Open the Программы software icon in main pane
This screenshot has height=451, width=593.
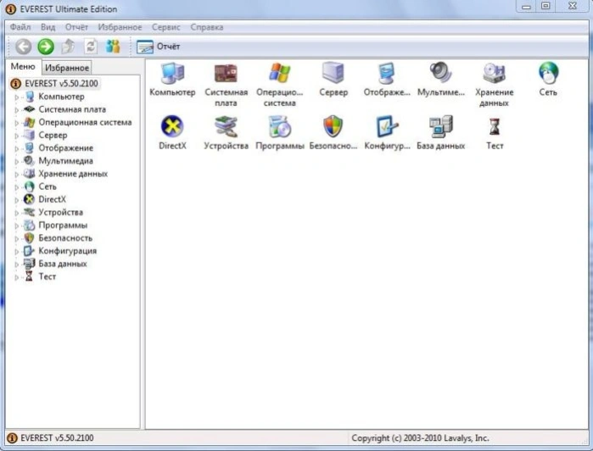click(x=279, y=126)
